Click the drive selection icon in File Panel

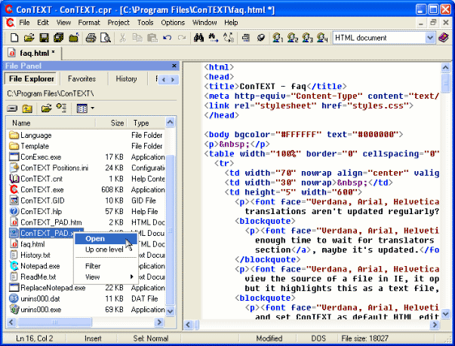(12, 109)
